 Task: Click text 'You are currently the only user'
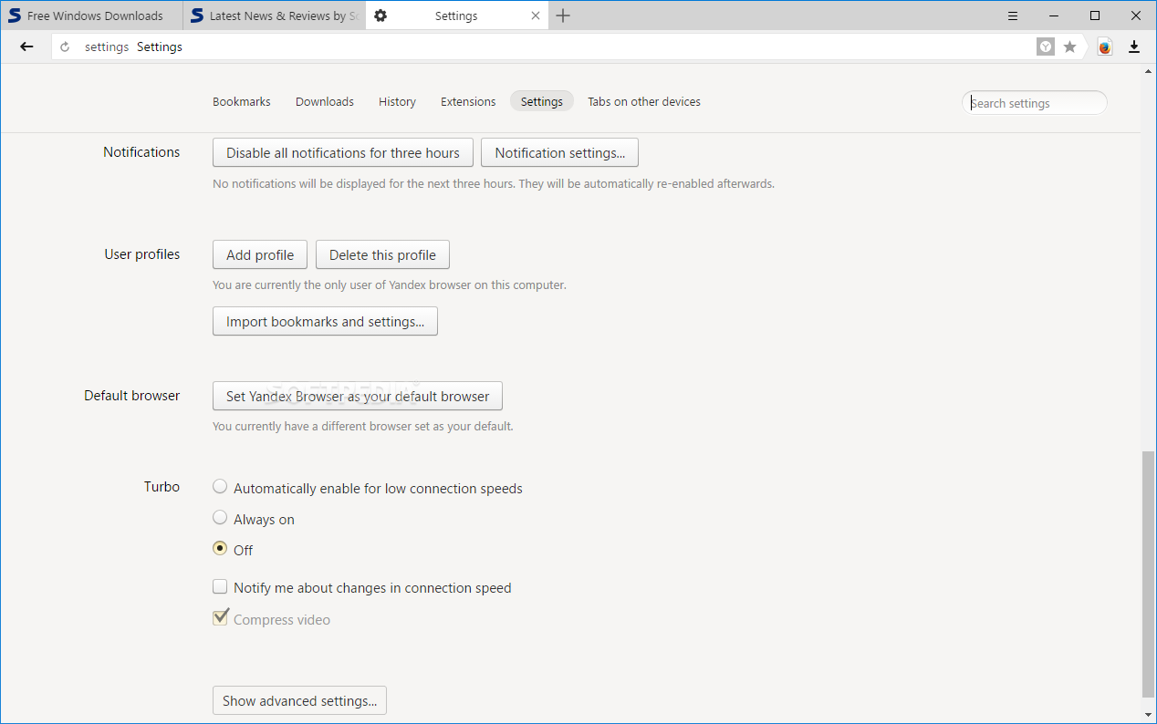coord(390,284)
